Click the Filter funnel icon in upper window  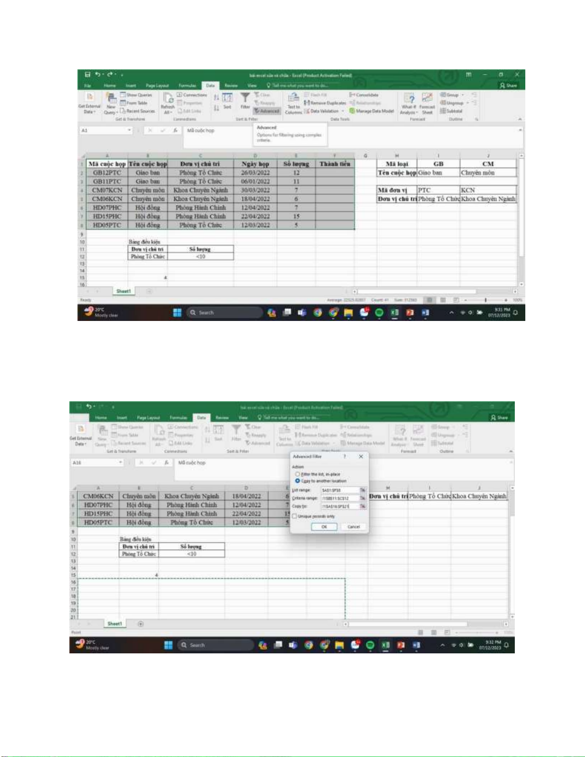[245, 99]
